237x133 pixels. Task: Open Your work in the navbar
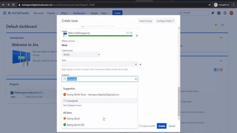point(39,13)
